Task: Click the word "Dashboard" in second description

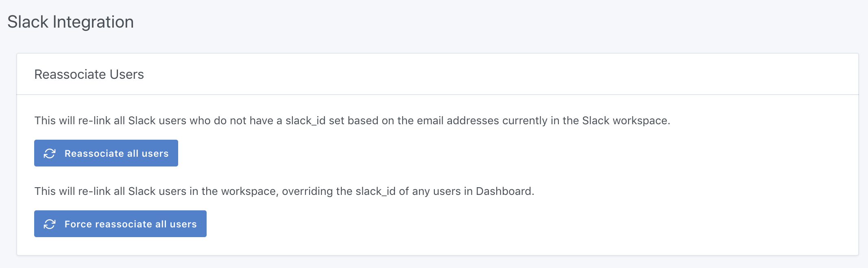Action: point(504,191)
